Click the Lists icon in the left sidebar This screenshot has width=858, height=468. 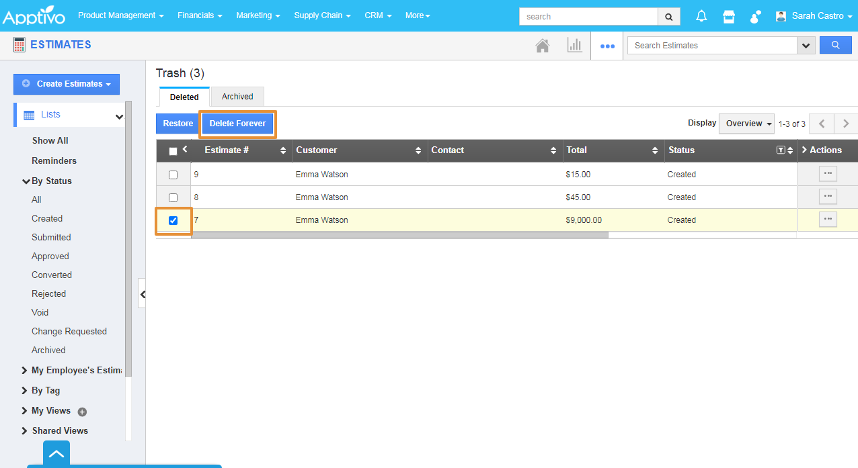click(x=28, y=115)
